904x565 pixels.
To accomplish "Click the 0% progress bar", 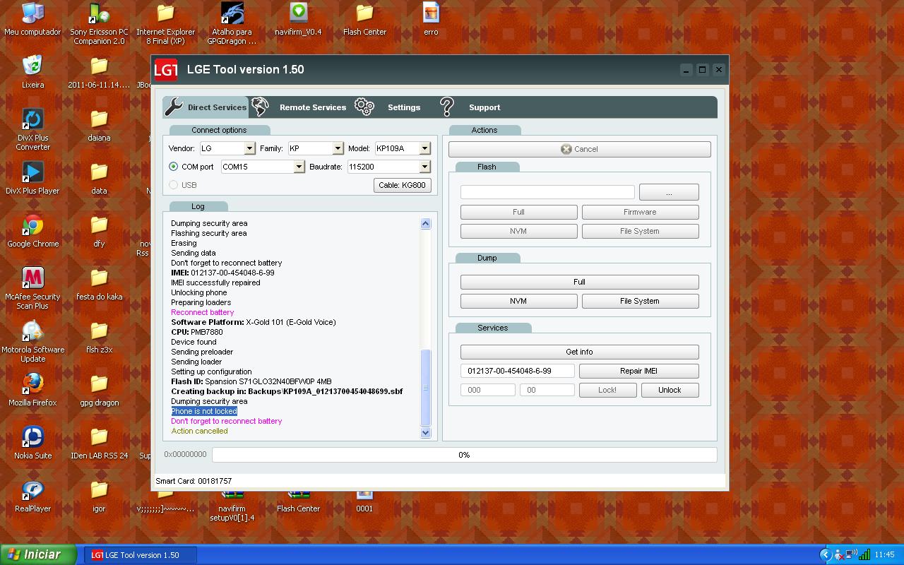I will point(464,455).
